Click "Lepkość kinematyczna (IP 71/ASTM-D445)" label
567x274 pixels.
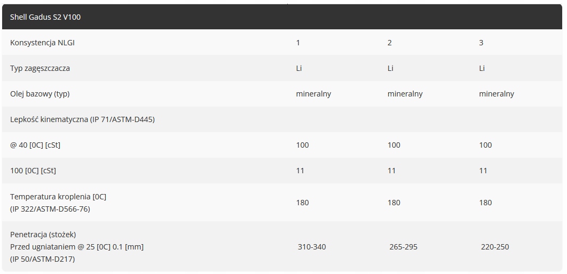click(82, 119)
